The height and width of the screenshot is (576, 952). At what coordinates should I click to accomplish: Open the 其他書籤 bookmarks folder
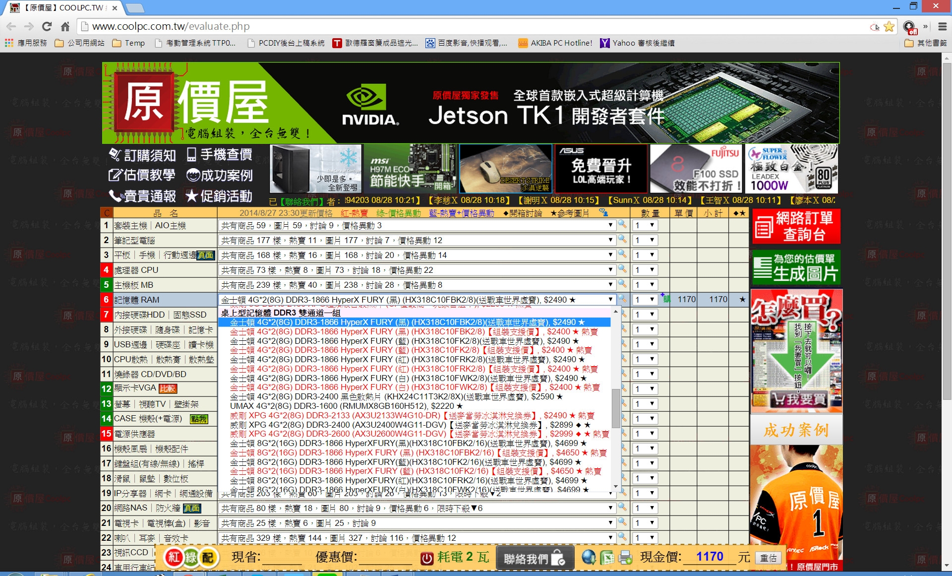pos(926,43)
